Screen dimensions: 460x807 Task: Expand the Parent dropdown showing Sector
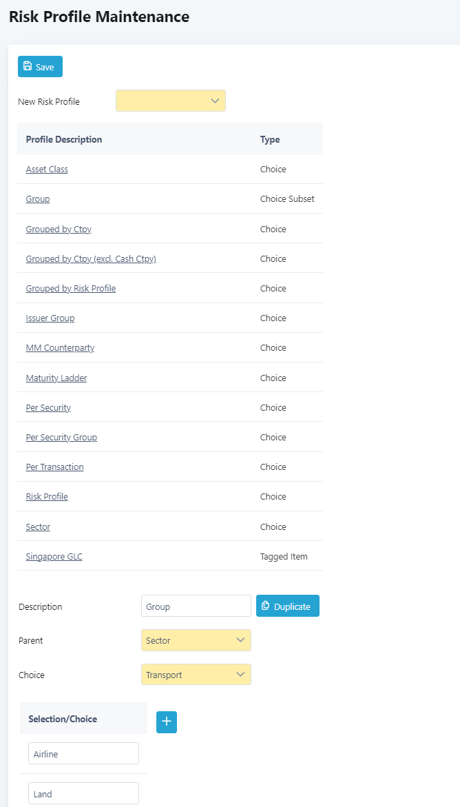pyautogui.click(x=196, y=640)
